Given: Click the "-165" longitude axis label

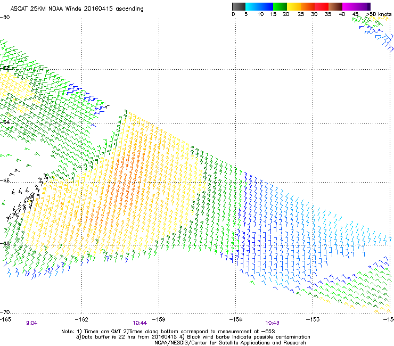Looking at the screenshot, I should 5,319.
